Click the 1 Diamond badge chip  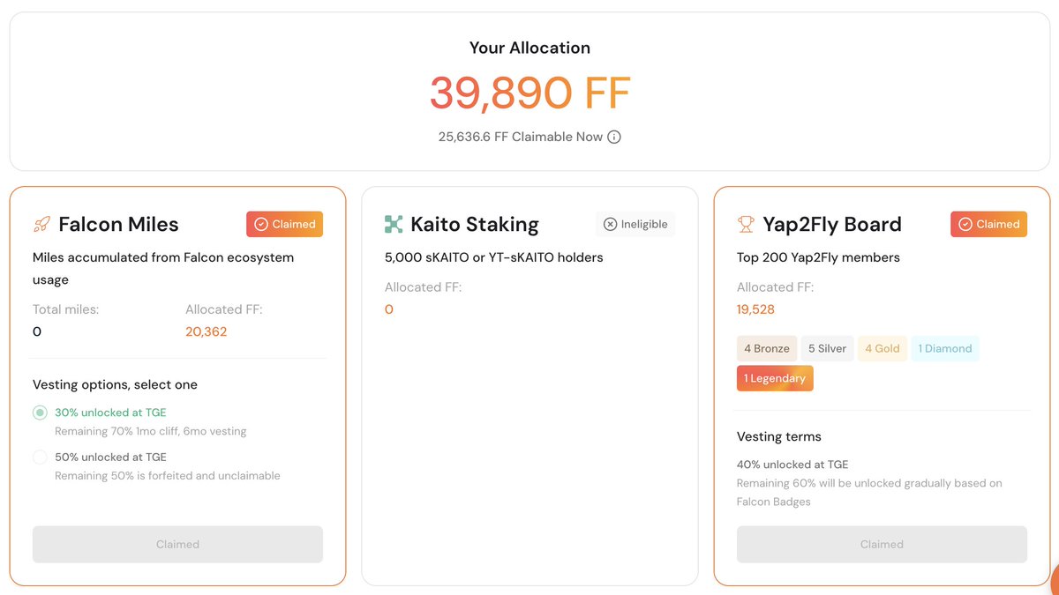944,348
